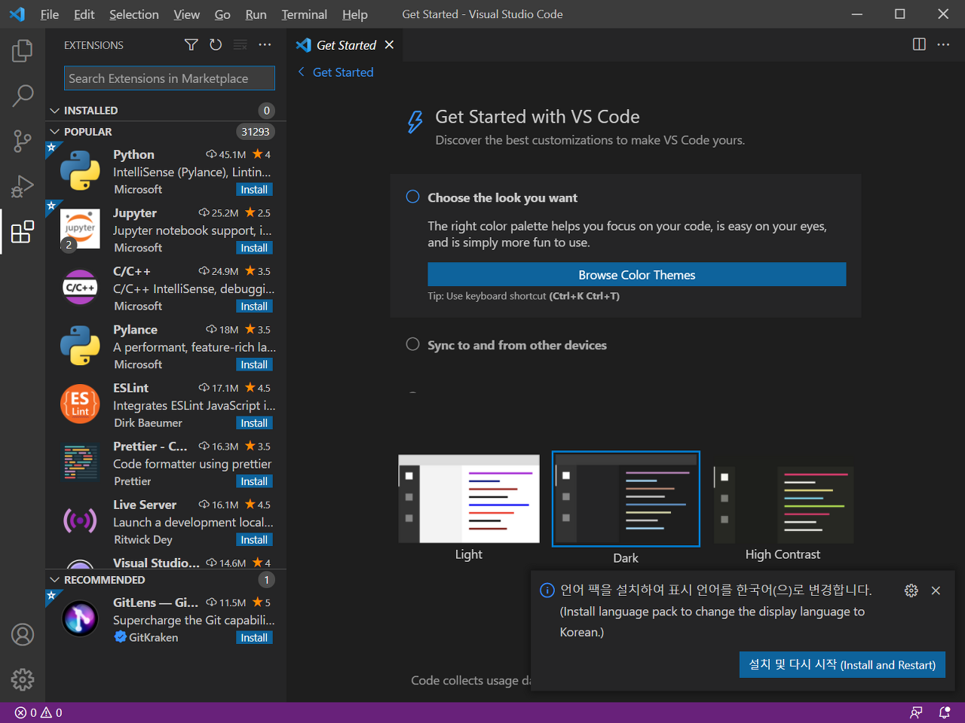Click the Jupyter extension icon

pos(80,229)
